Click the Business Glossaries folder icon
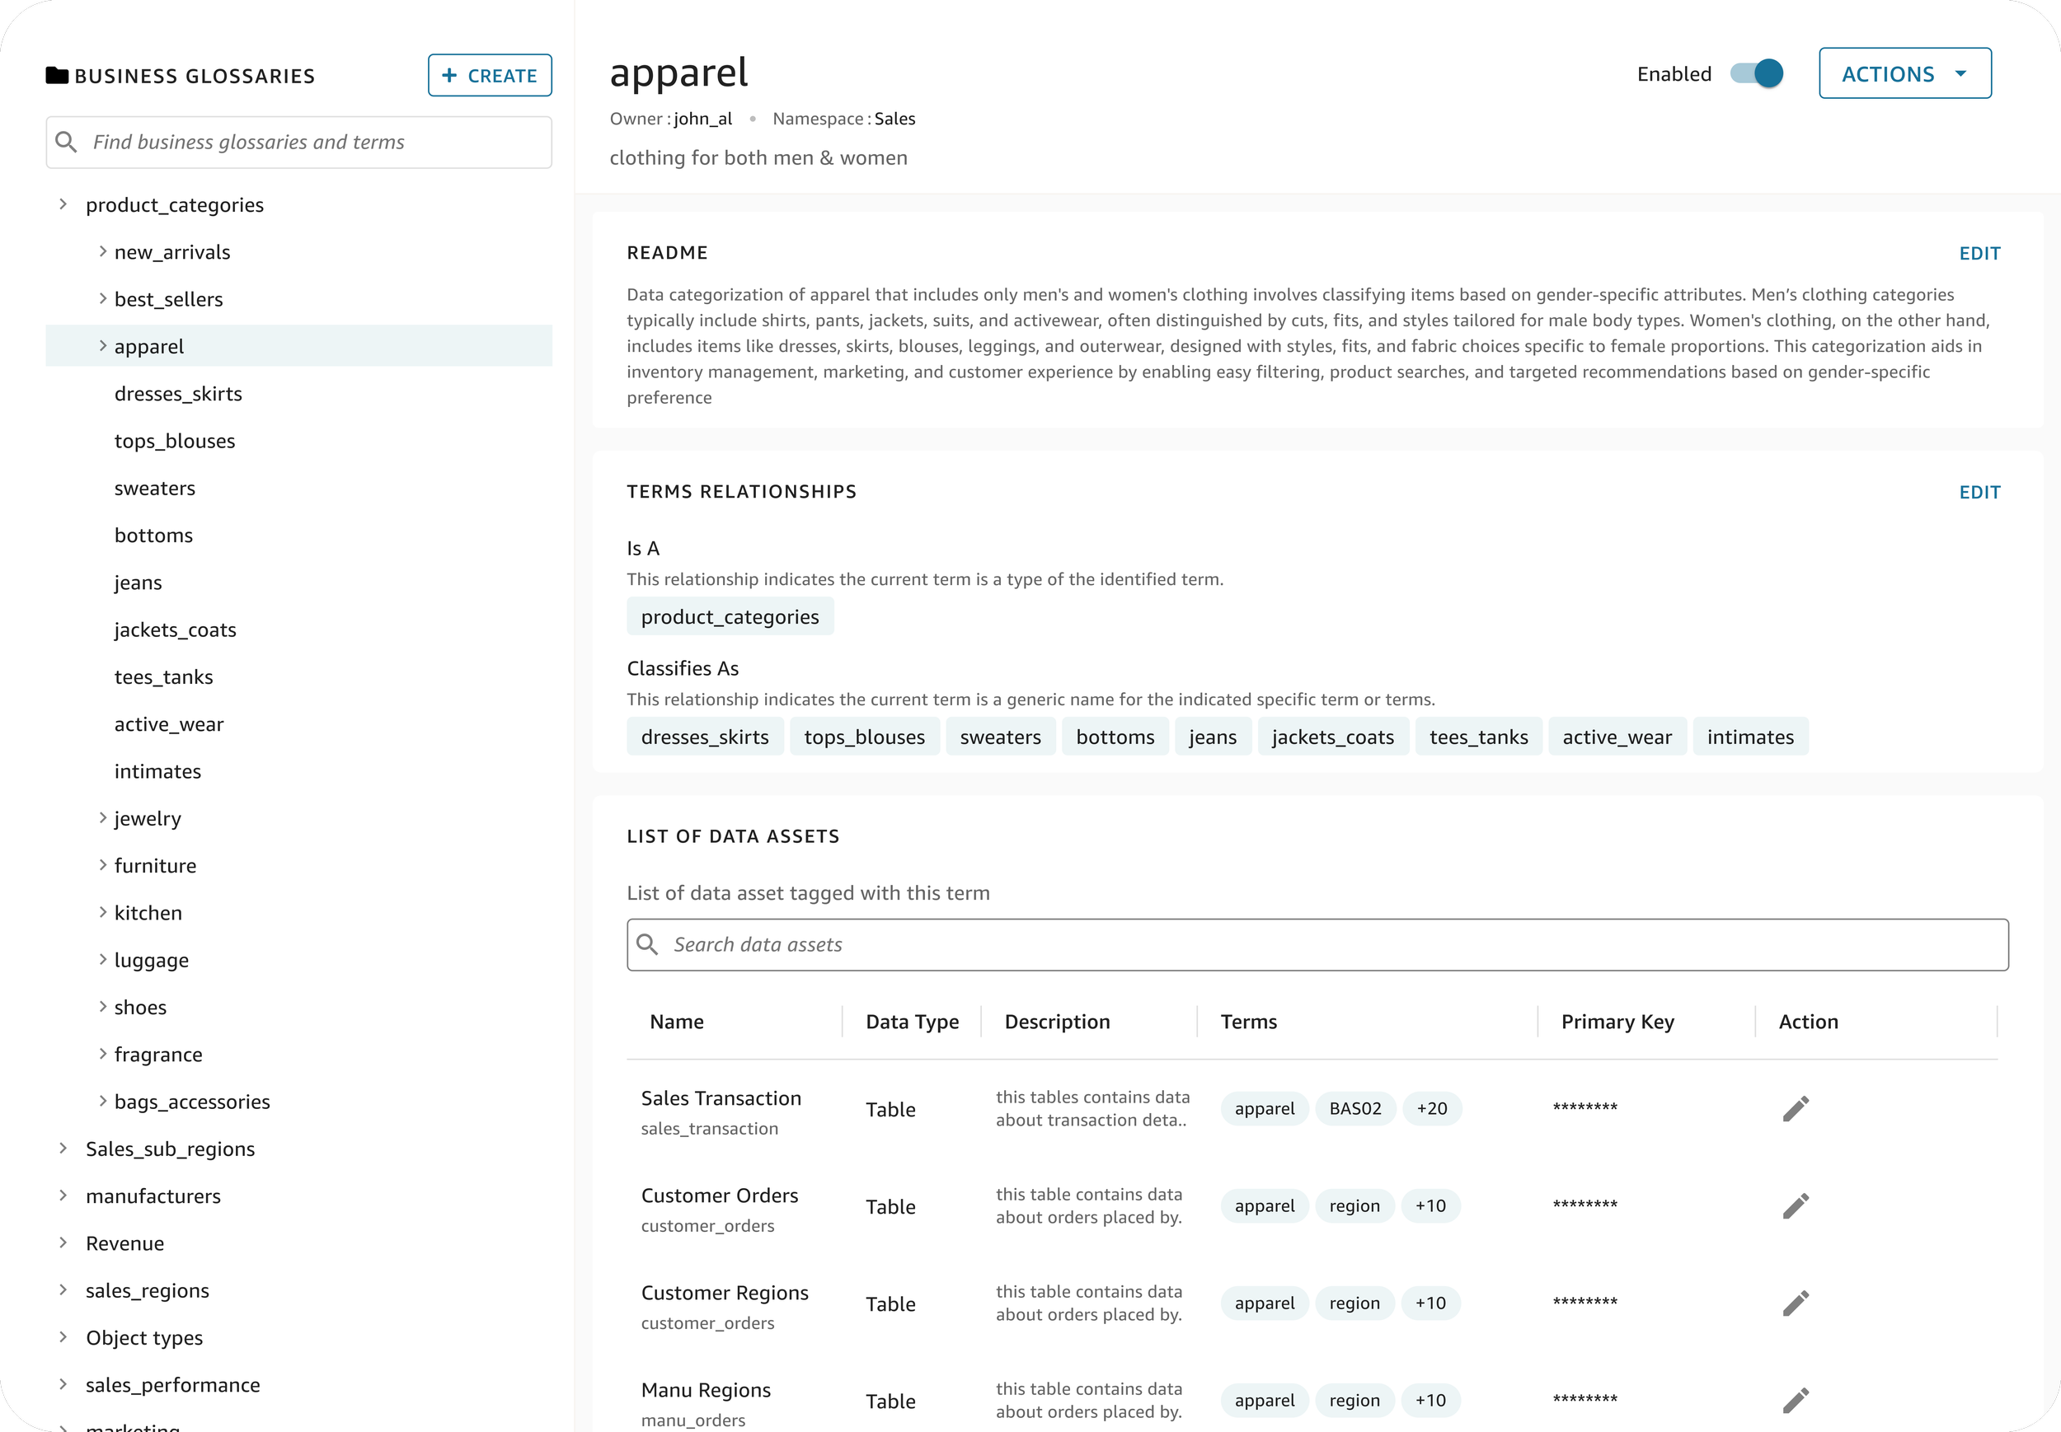This screenshot has height=1432, width=2061. [x=57, y=75]
